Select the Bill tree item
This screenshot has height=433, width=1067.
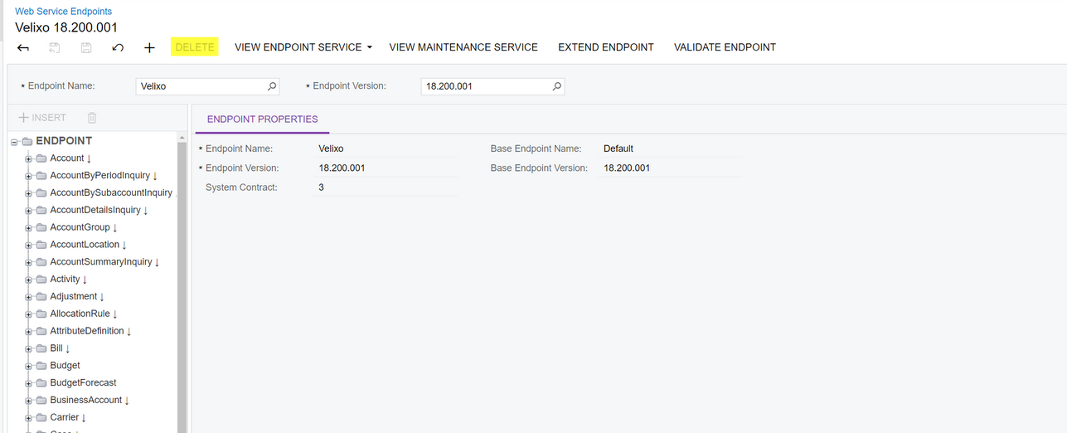tap(56, 348)
